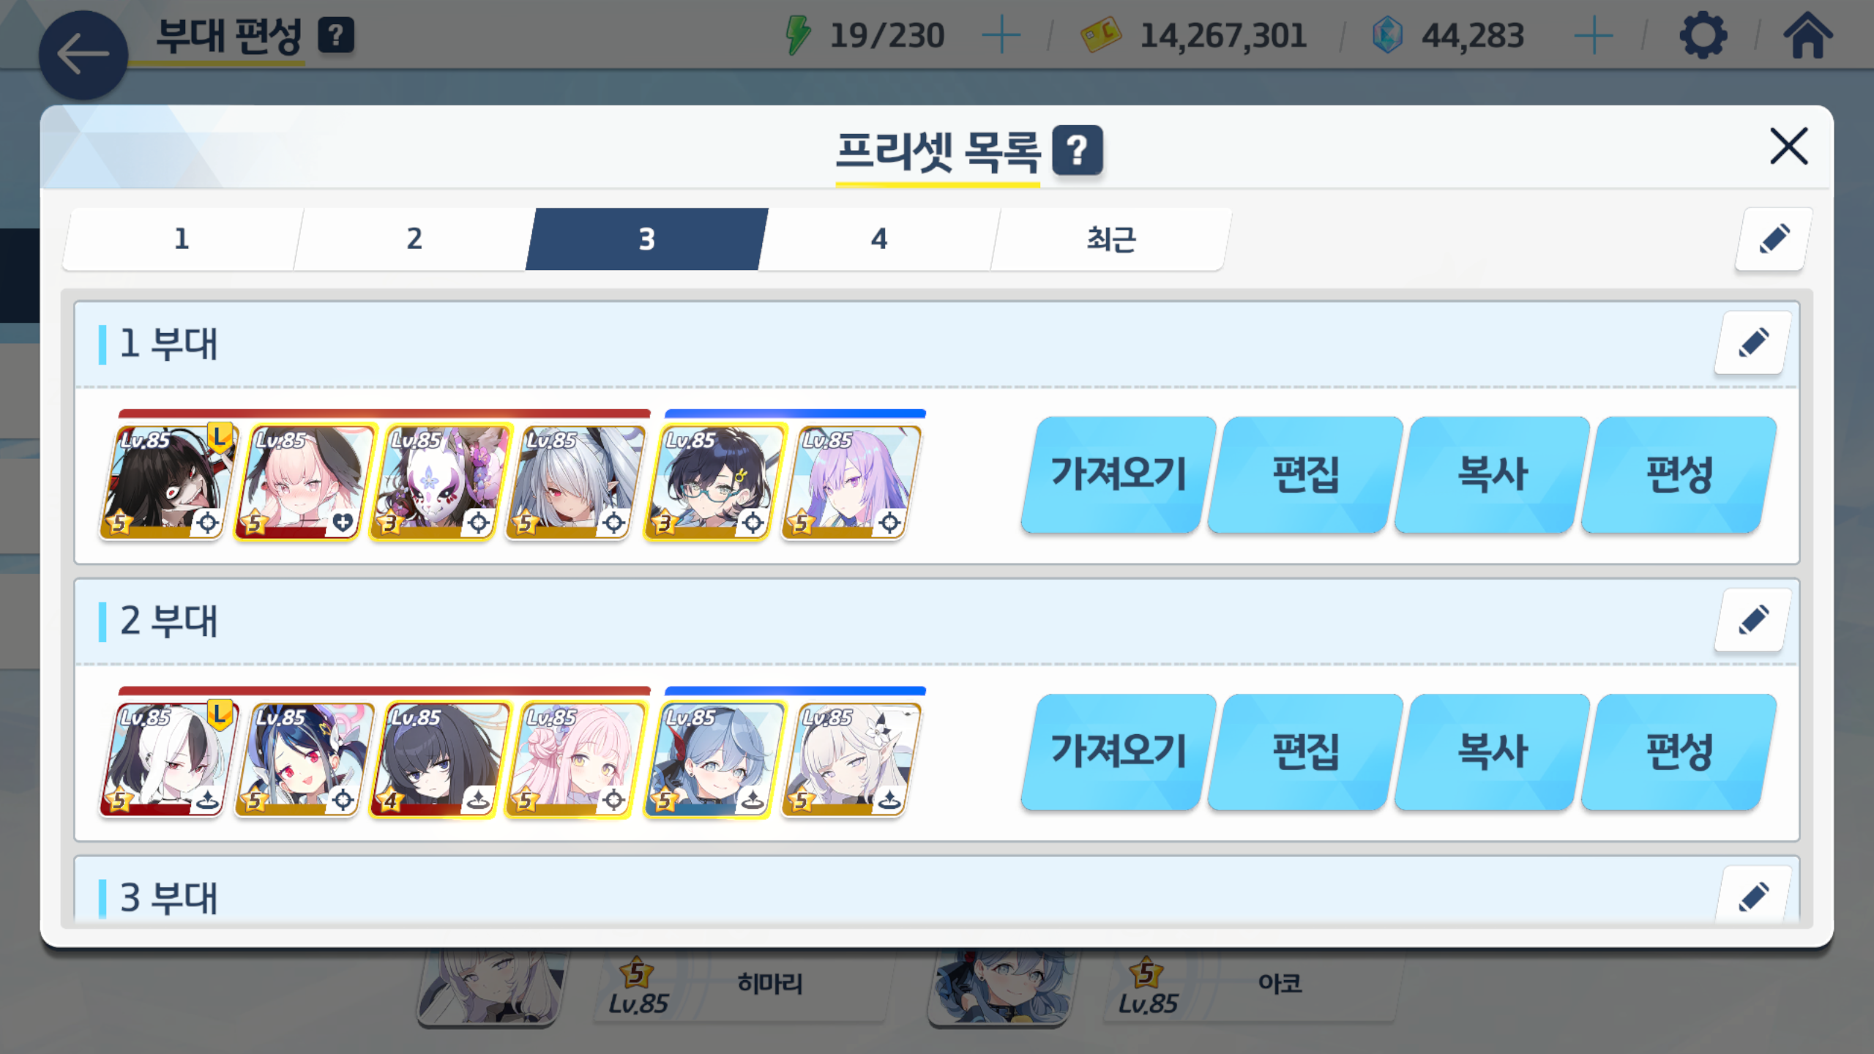Open the 최근 tab
Viewport: 1874px width, 1054px height.
tap(1110, 239)
